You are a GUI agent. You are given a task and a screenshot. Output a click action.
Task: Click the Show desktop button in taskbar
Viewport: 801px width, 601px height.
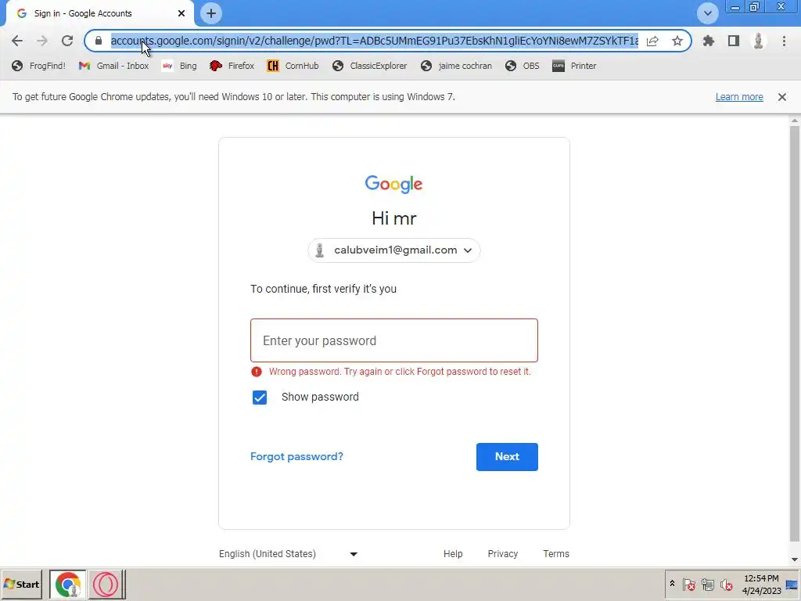tap(792, 585)
